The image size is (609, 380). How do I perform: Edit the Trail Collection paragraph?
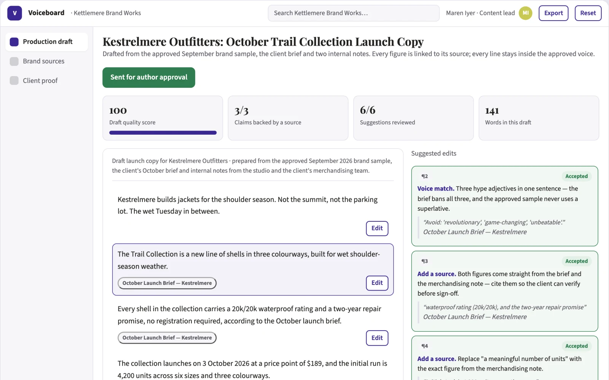pyautogui.click(x=377, y=283)
